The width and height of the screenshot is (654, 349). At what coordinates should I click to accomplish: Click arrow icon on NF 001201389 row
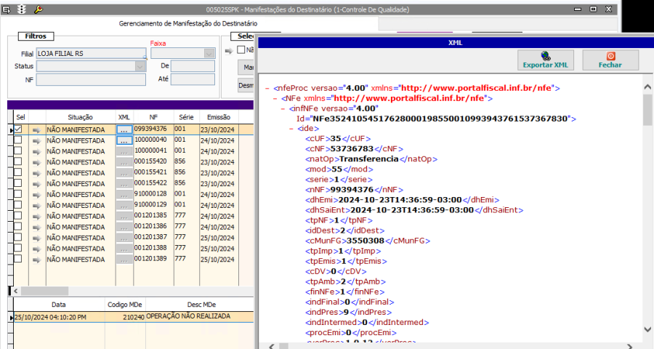coord(36,260)
